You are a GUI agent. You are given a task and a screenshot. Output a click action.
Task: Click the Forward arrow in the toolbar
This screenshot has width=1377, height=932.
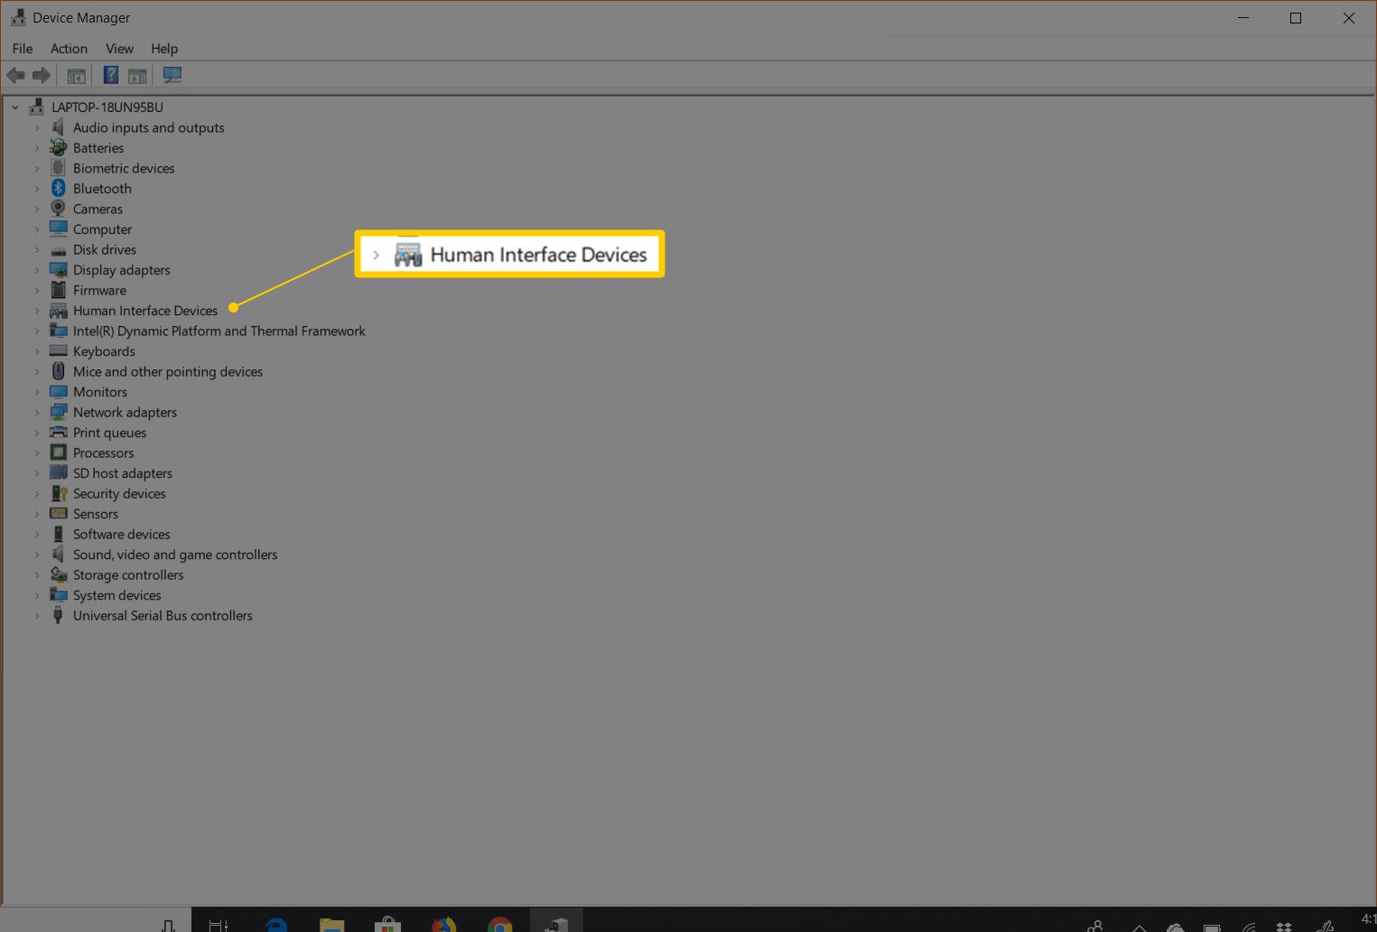41,75
